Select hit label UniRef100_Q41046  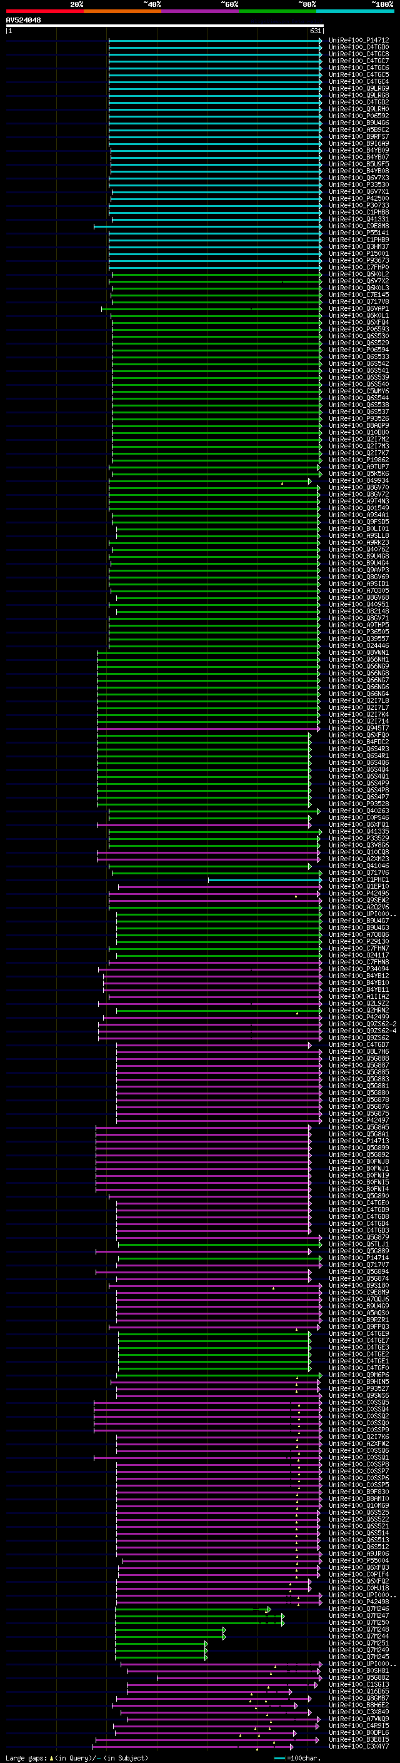tap(358, 866)
